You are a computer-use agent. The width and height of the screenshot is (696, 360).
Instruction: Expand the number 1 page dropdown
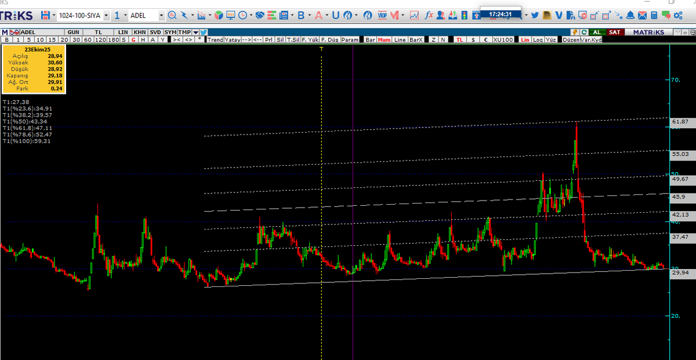pos(125,16)
